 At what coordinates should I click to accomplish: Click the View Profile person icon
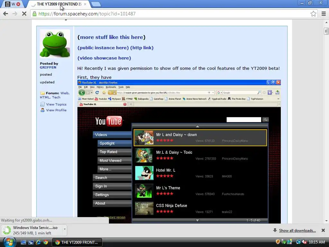point(42,110)
